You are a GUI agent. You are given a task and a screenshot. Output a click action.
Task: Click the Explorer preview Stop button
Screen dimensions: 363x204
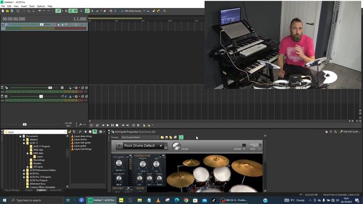coord(90,132)
